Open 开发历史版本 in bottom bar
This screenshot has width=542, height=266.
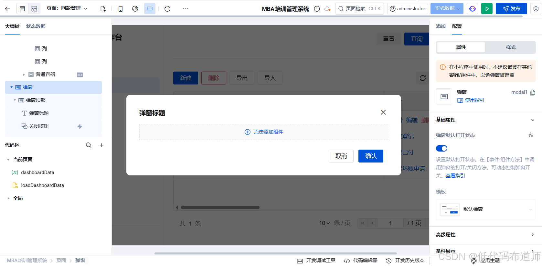pyautogui.click(x=405, y=261)
